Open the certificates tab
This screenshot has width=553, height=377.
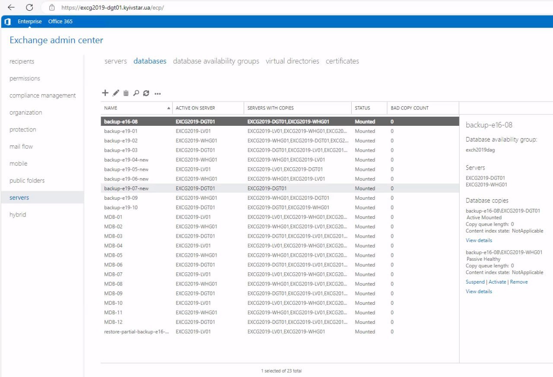click(x=342, y=61)
